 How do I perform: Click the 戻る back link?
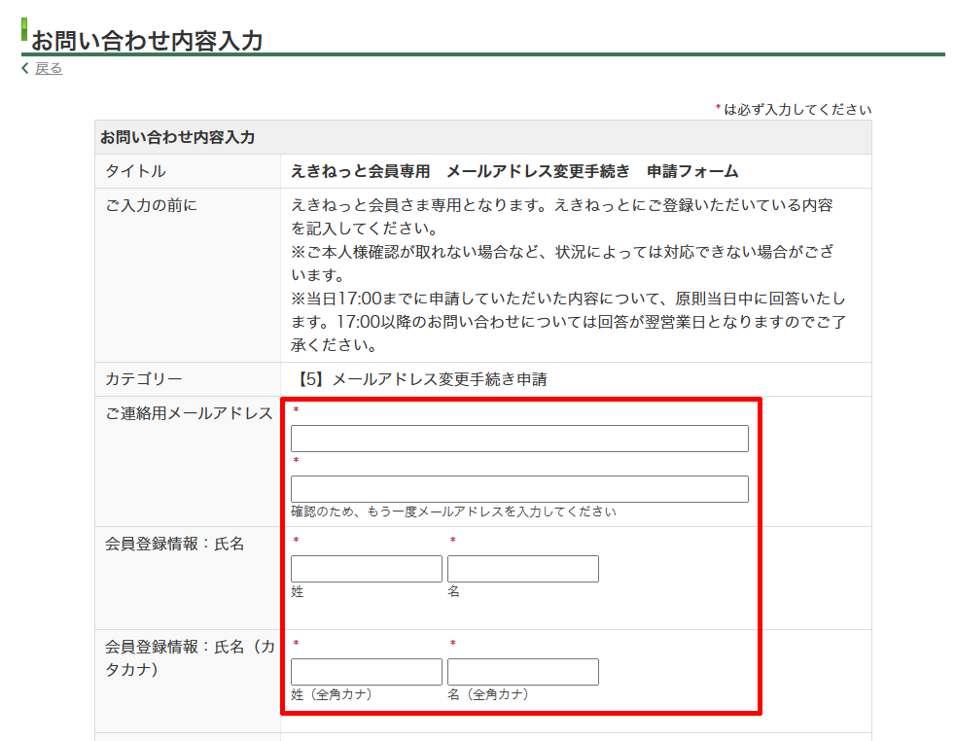[x=49, y=68]
